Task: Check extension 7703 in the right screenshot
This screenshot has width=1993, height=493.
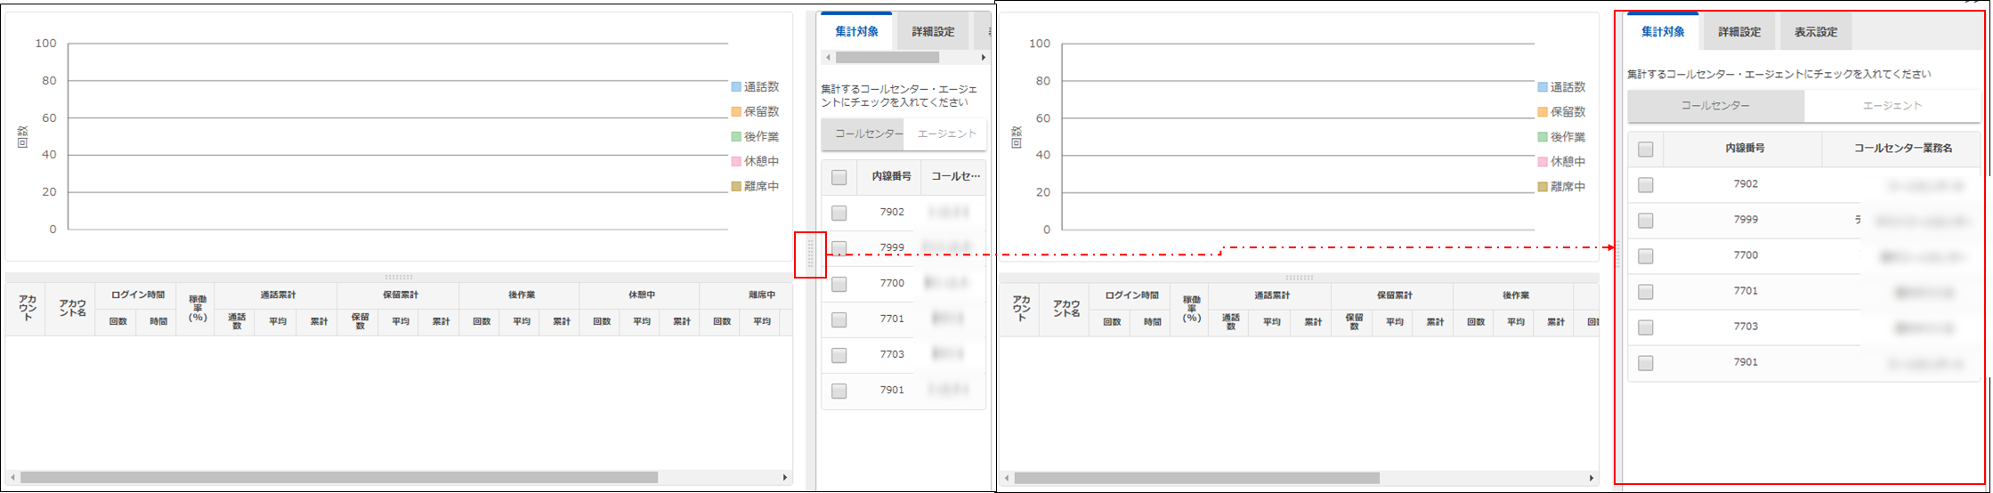Action: [x=1646, y=327]
